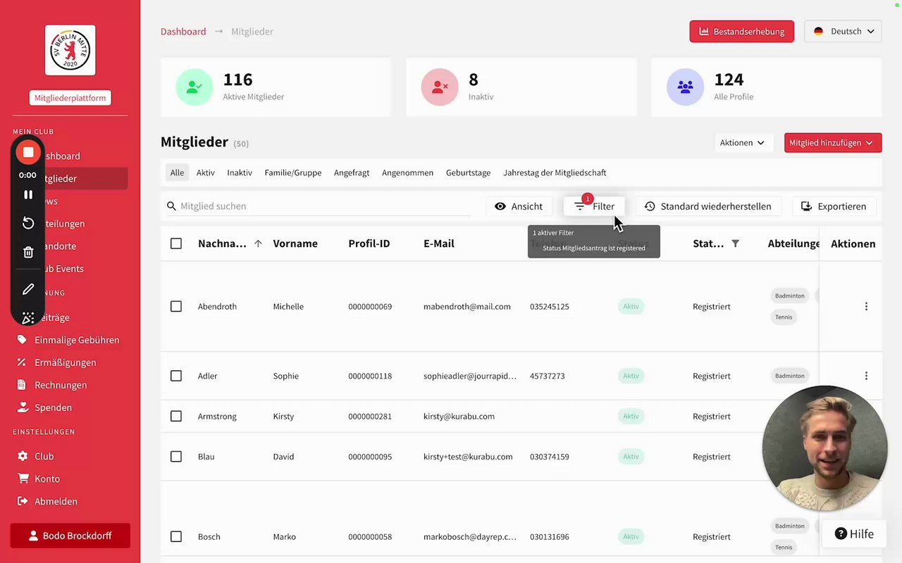
Task: Click Profil-ID 0000000281
Action: tap(370, 416)
